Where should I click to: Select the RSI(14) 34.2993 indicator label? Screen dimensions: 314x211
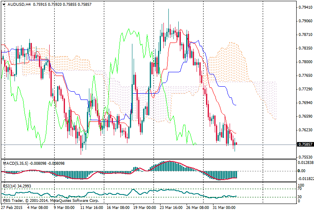17,186
